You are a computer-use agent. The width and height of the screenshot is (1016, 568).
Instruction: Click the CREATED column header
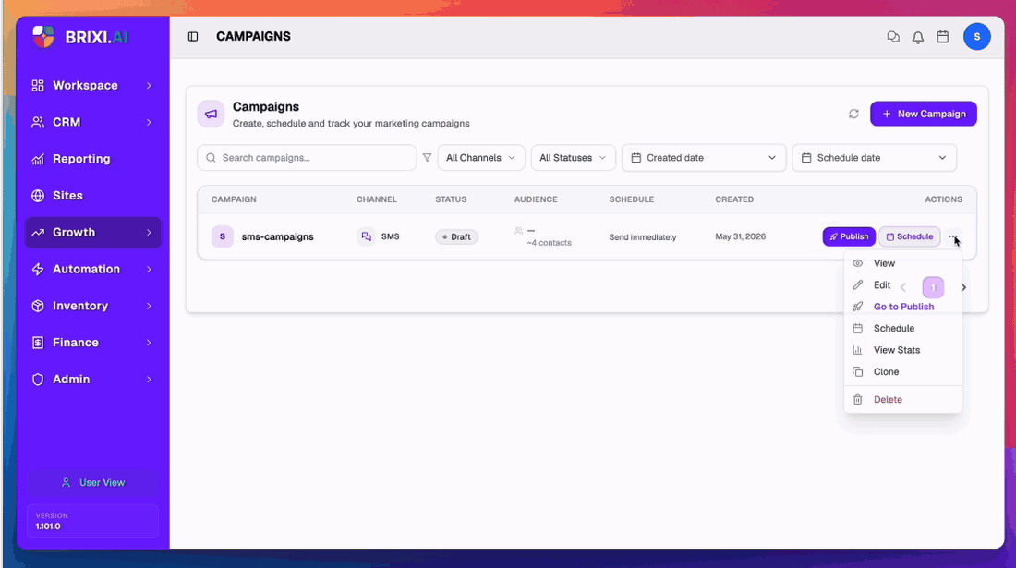[734, 199]
